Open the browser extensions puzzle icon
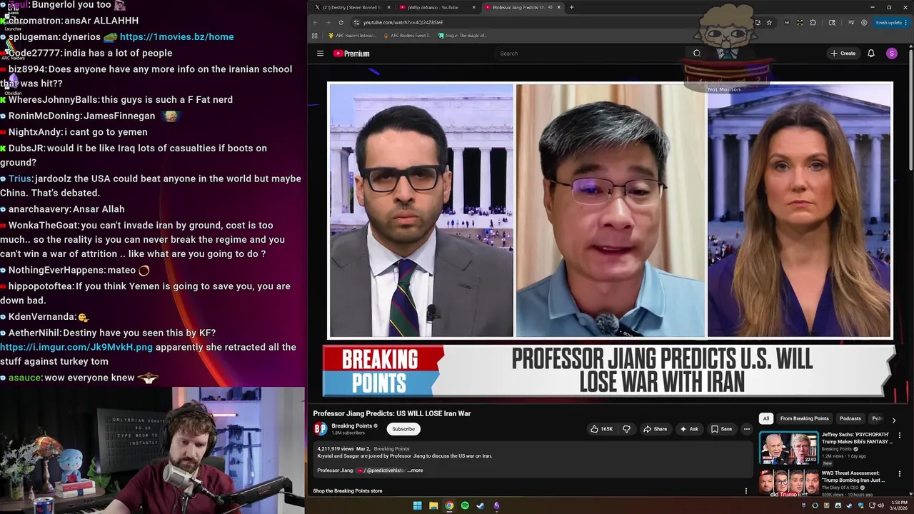 [x=813, y=22]
